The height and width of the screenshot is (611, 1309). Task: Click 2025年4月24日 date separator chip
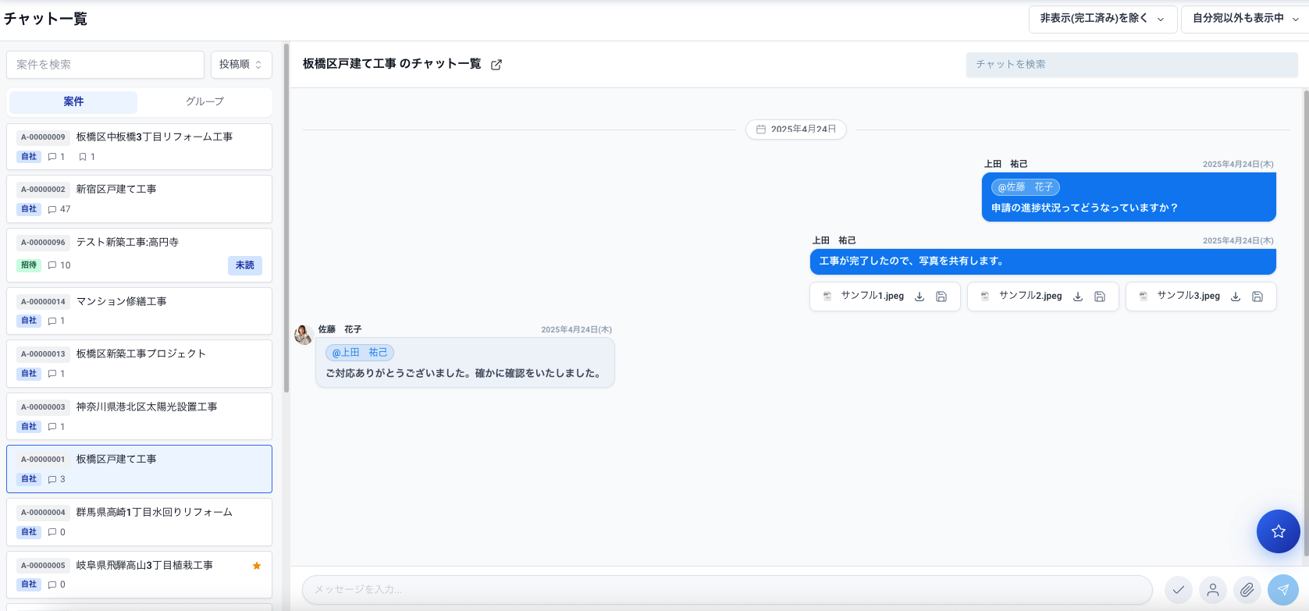(x=796, y=130)
